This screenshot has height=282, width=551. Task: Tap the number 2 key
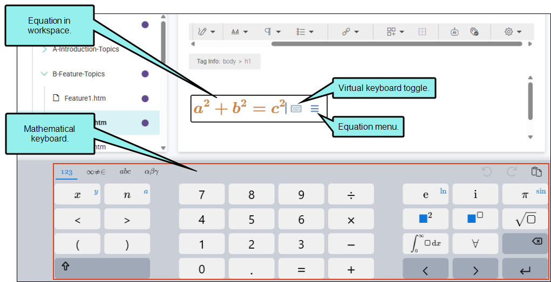point(251,244)
